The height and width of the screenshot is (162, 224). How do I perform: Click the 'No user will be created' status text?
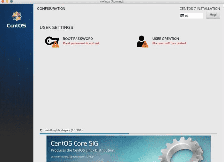tap(169, 43)
